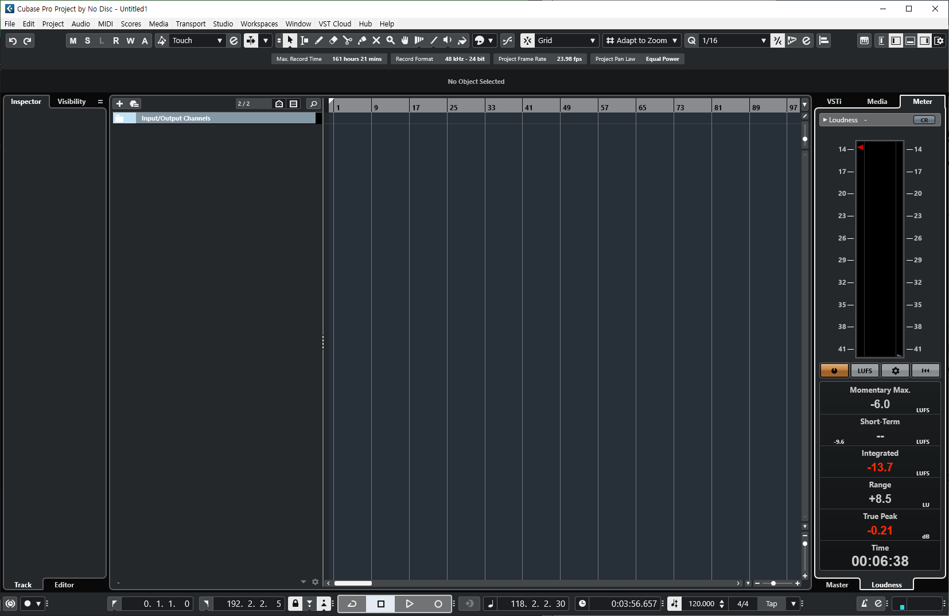Select the Zoom magnifier tool

tap(391, 40)
